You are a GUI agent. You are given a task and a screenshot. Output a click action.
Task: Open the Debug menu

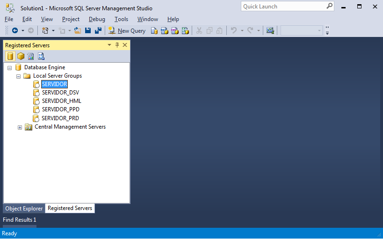(97, 19)
